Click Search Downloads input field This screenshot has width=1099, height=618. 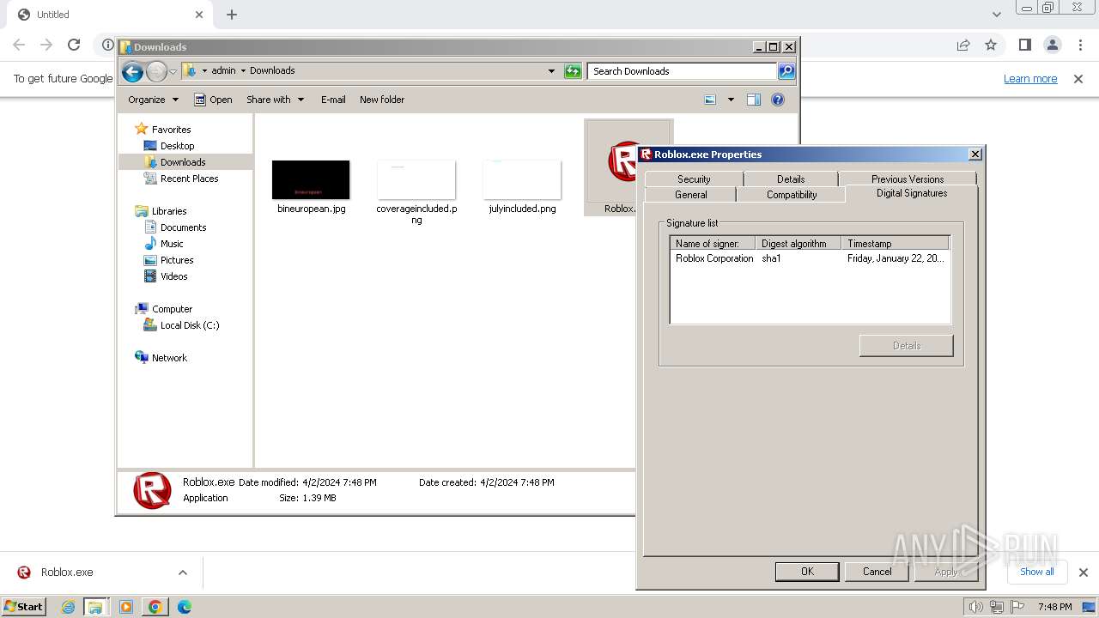coord(683,71)
